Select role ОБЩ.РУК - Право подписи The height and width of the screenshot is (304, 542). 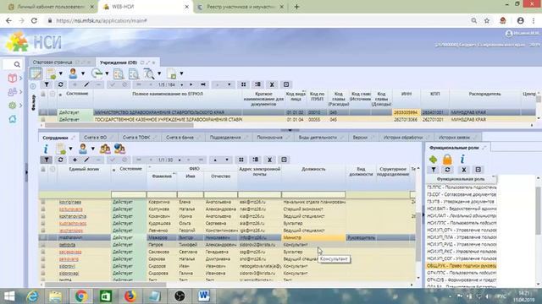462,266
